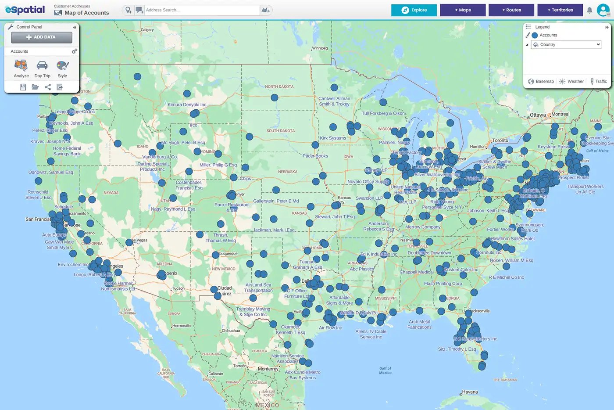Open the Analyze tool

(21, 69)
